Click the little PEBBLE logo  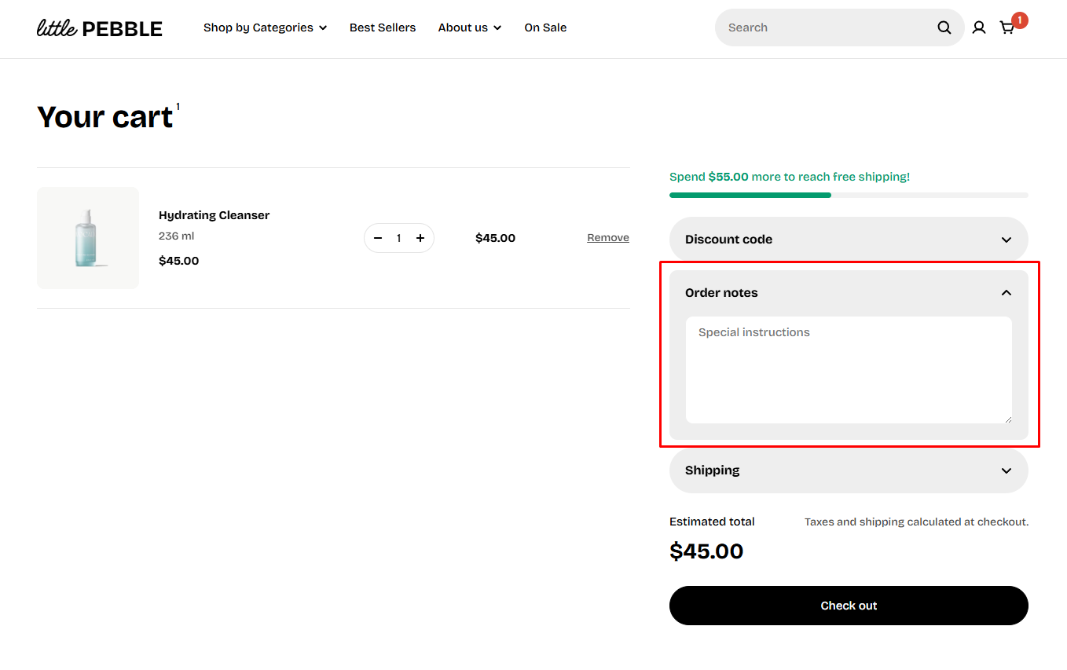click(x=100, y=28)
